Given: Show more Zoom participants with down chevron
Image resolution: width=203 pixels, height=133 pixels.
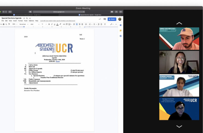Looking at the screenshot, I should 179,126.
